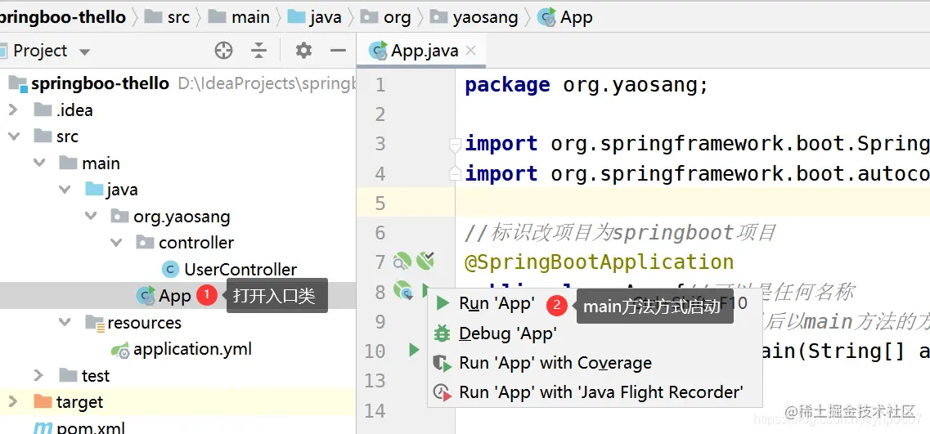This screenshot has height=434, width=930.
Task: Click line number 14 in gutter
Action: point(375,410)
